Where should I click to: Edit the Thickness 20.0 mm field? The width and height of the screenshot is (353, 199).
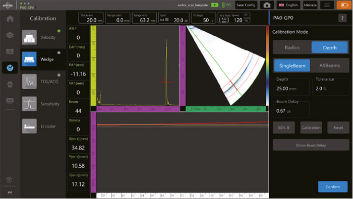(91, 18)
